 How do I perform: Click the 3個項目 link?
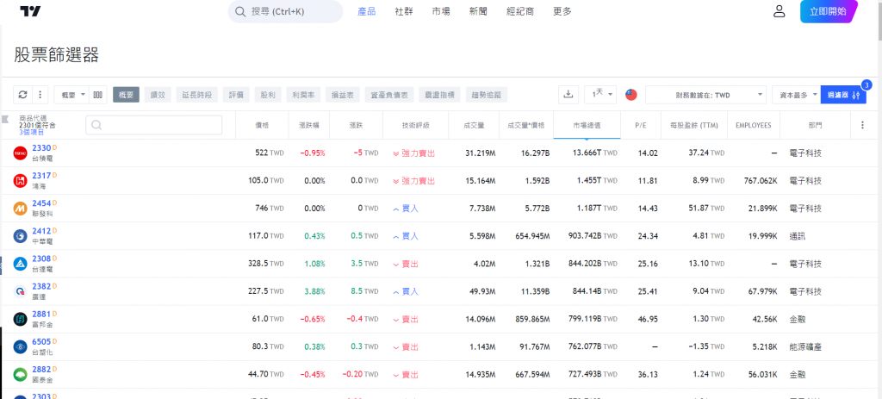coord(32,132)
